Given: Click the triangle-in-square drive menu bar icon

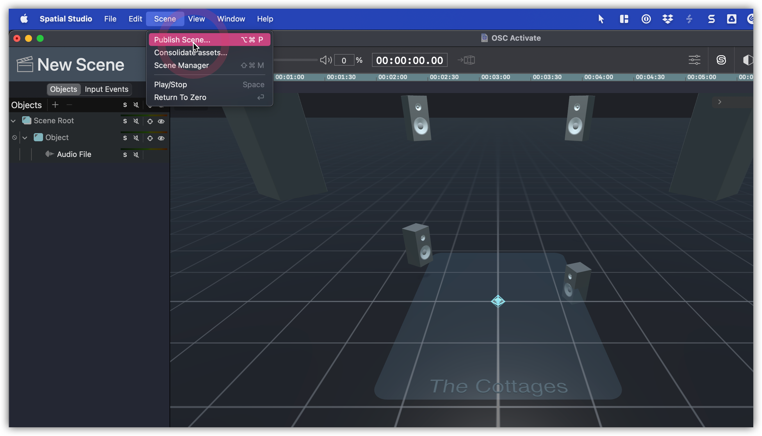Looking at the screenshot, I should click(731, 19).
